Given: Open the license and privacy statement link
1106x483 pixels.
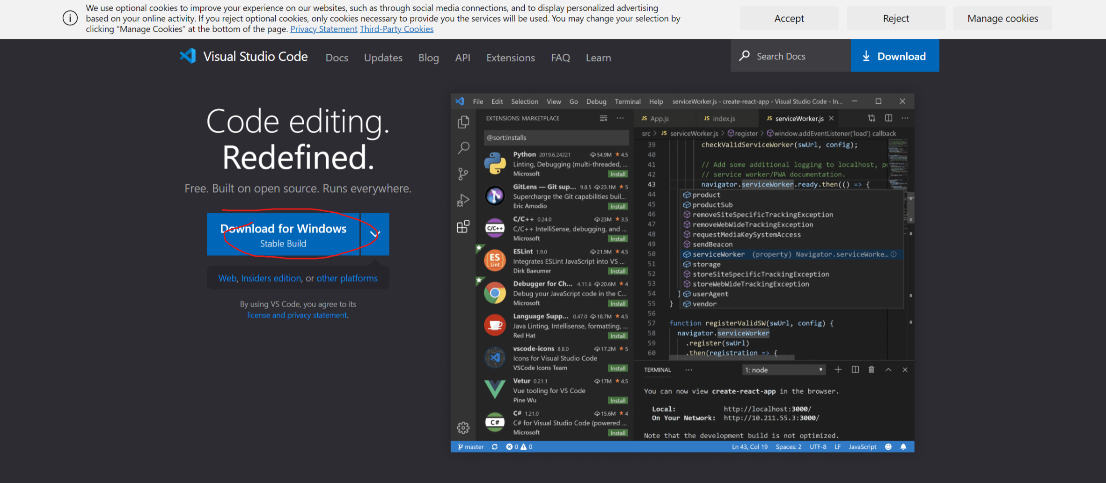Looking at the screenshot, I should (297, 315).
